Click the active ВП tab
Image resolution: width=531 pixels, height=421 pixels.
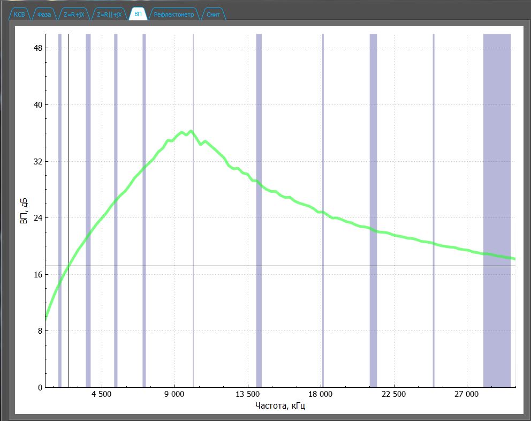point(138,15)
